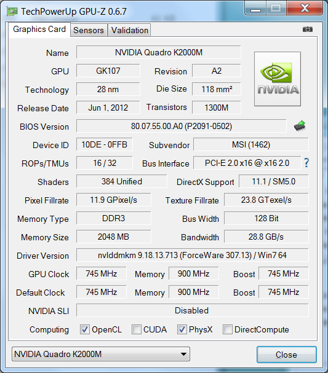Image resolution: width=328 pixels, height=373 pixels.
Task: Click the GPU field showing GK107
Action: [x=108, y=71]
